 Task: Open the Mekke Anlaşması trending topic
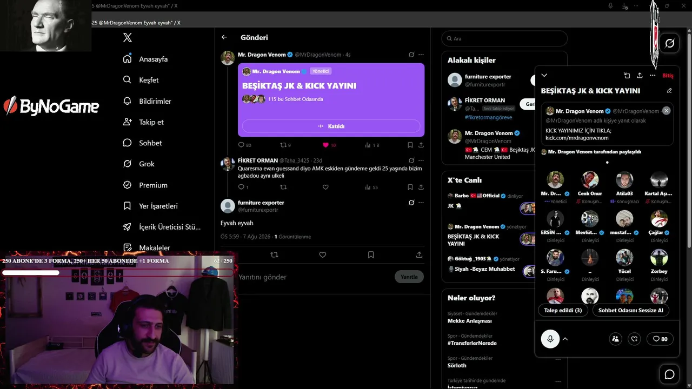pyautogui.click(x=470, y=321)
